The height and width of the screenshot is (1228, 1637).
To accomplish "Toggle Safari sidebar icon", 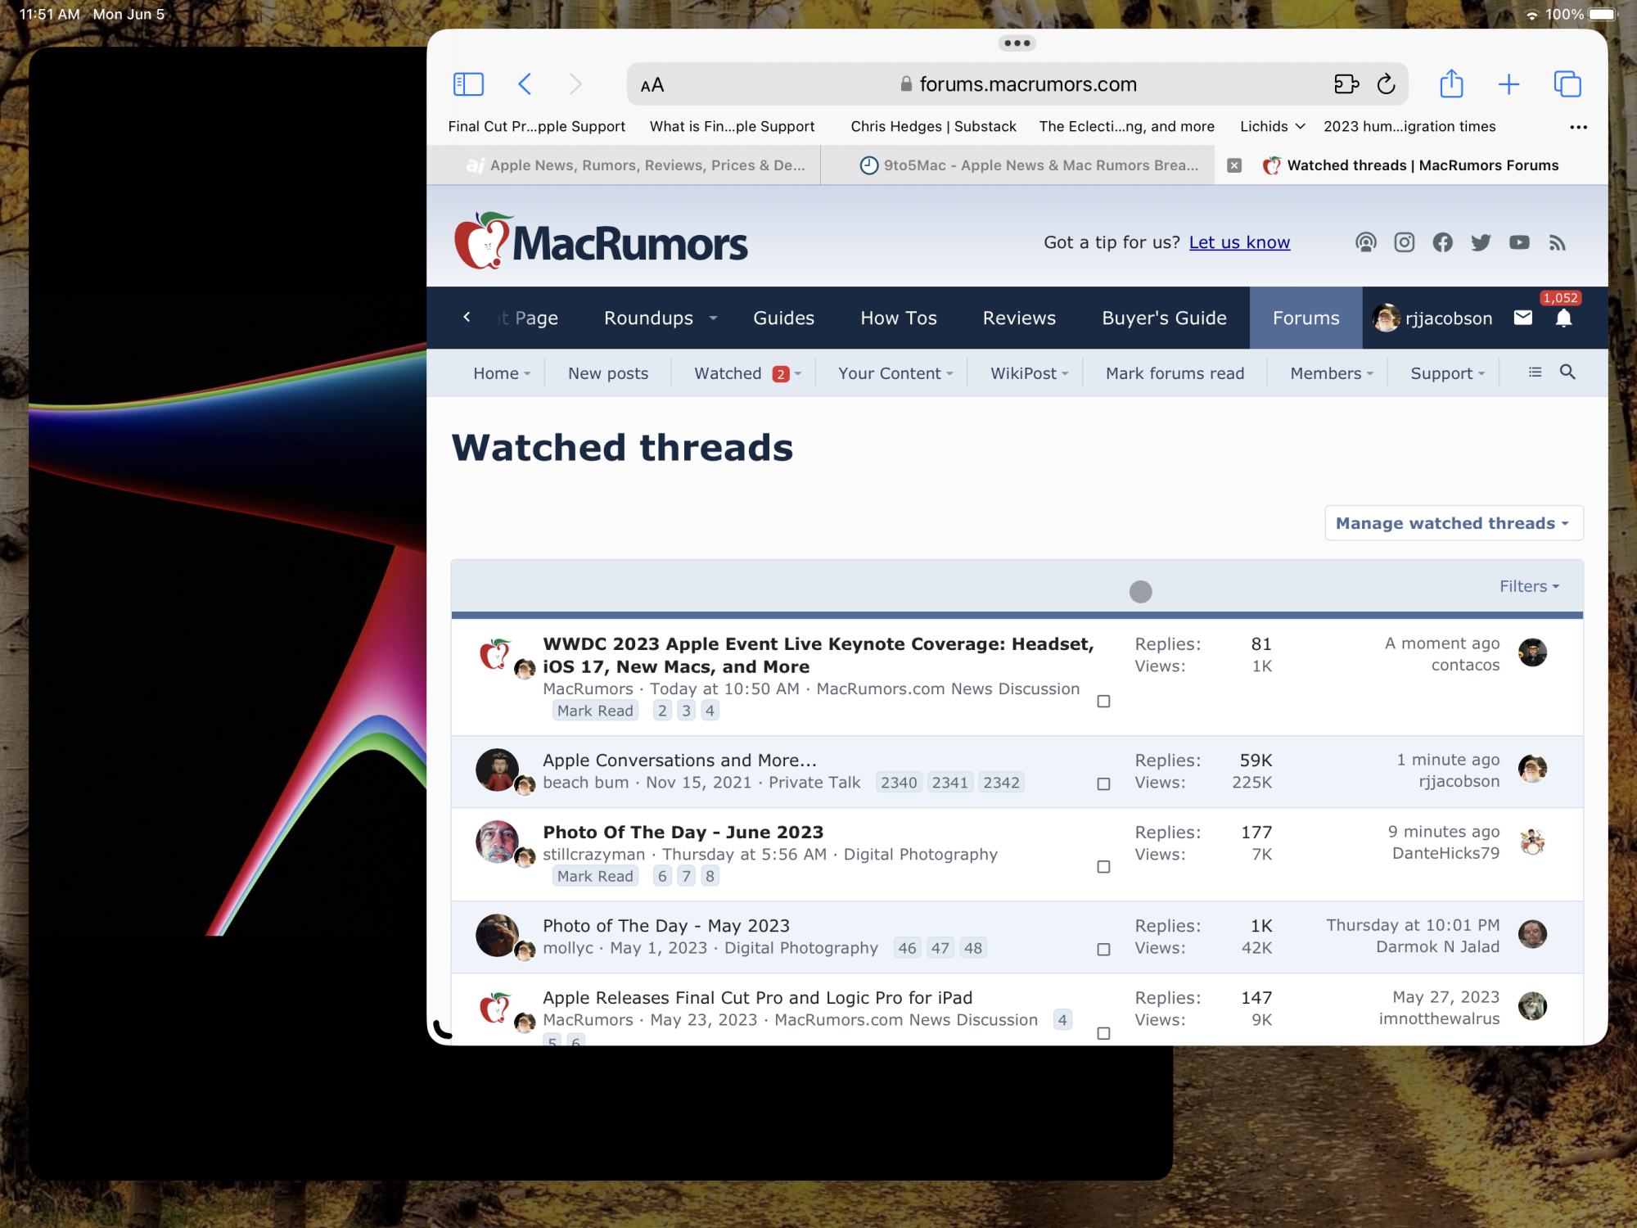I will click(x=468, y=84).
